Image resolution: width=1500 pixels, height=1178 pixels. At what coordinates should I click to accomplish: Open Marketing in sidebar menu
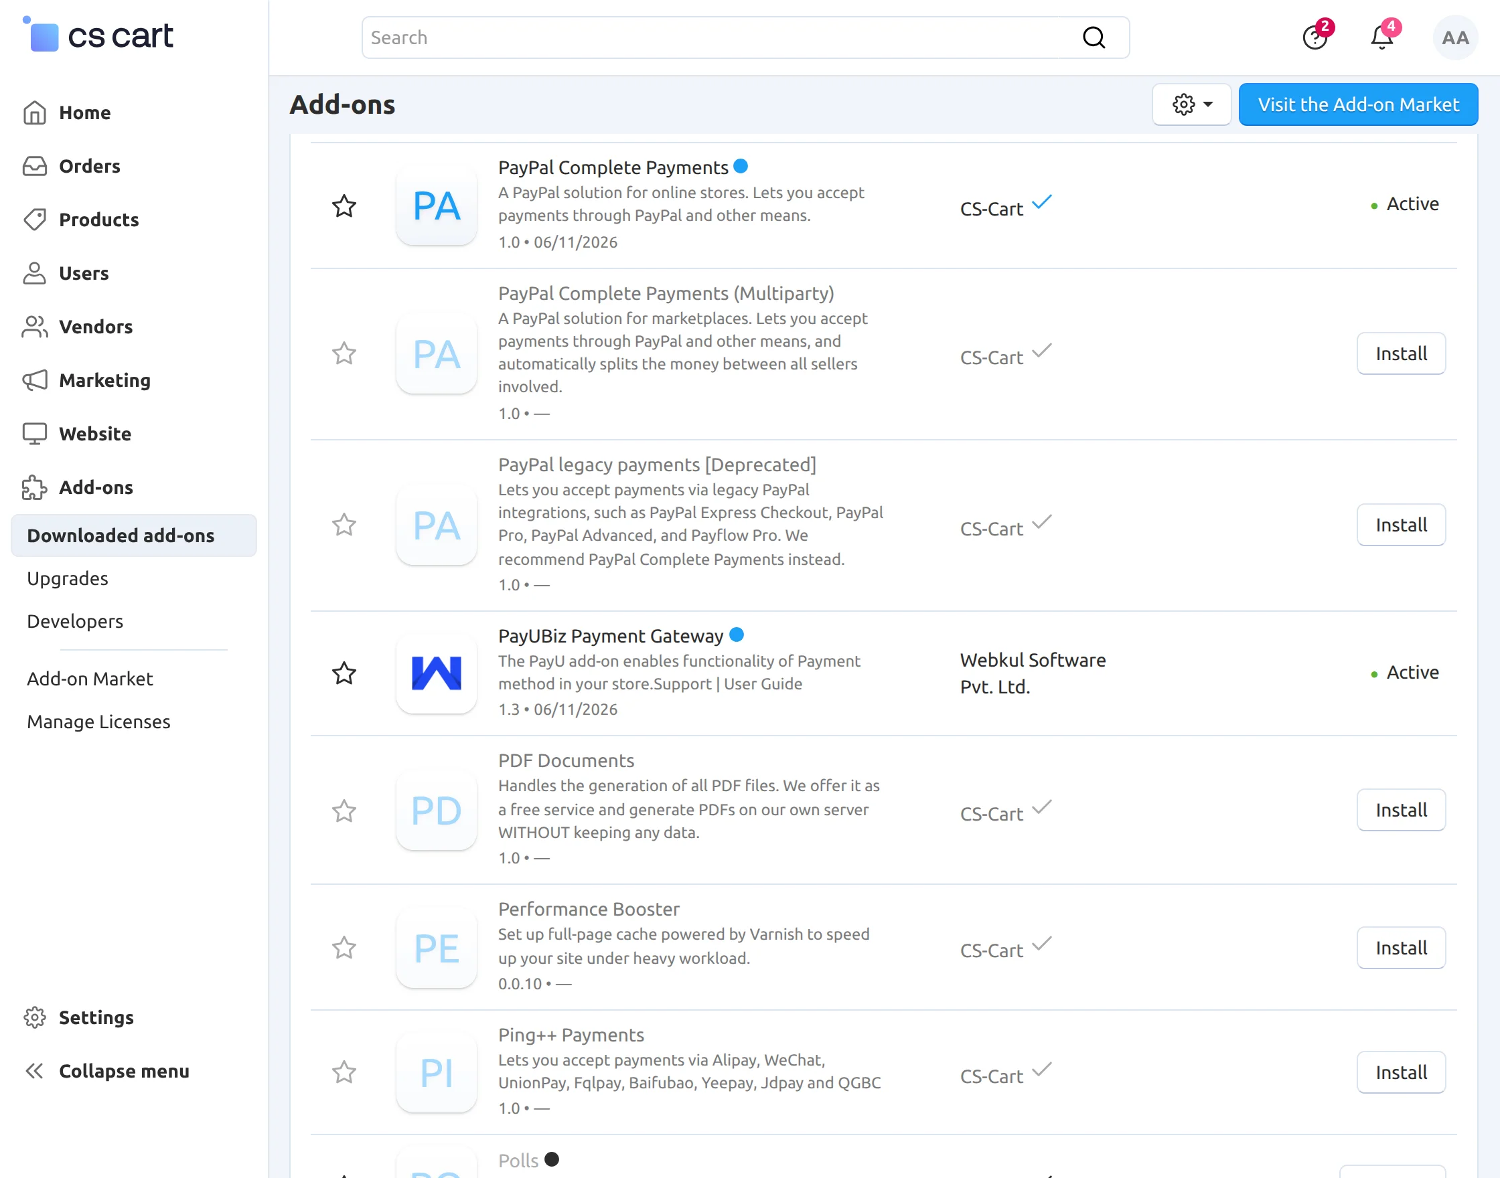point(105,380)
